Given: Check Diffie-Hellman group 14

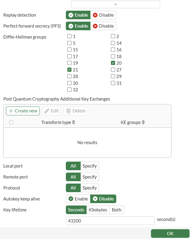Looking at the screenshot, I should click(x=113, y=43).
